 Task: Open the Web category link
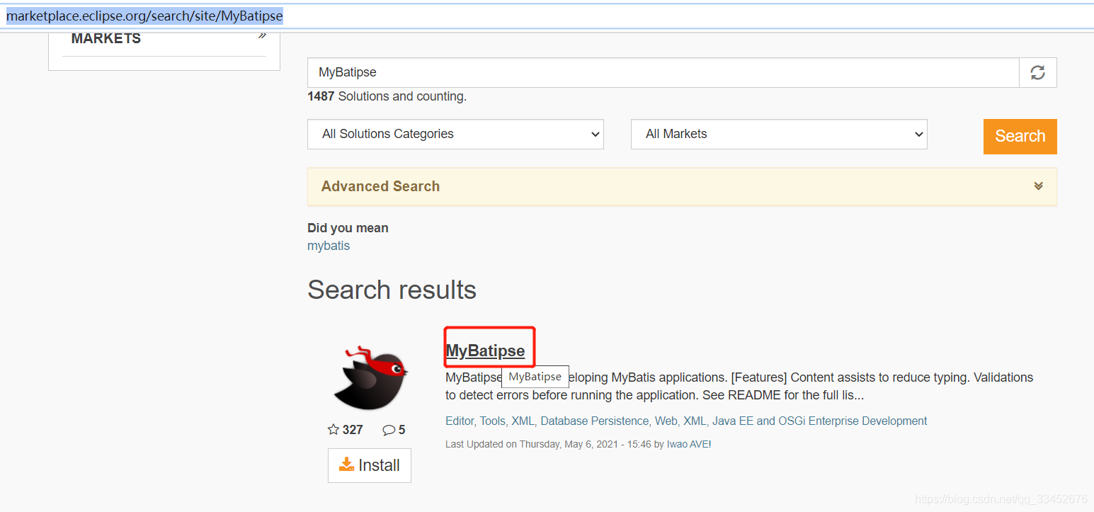click(x=666, y=421)
